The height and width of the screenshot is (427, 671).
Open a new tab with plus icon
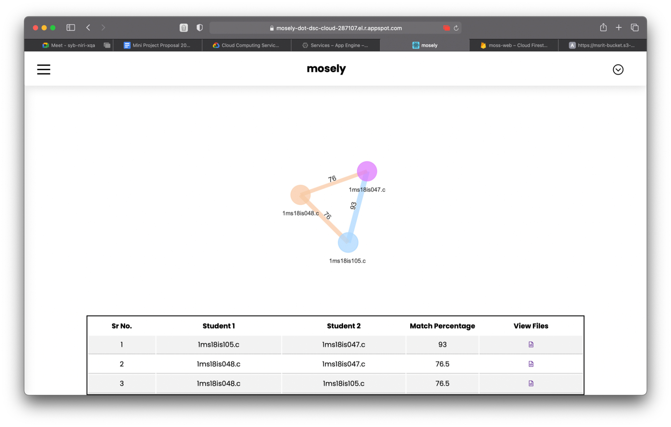(619, 28)
